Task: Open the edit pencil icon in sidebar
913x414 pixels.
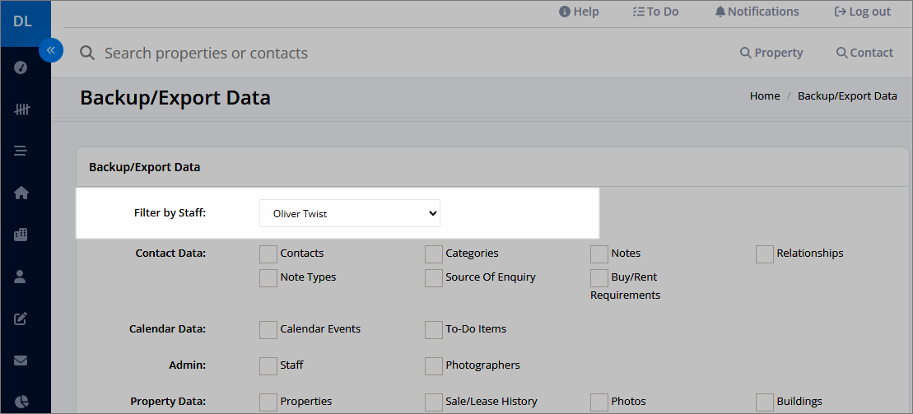Action: [21, 319]
